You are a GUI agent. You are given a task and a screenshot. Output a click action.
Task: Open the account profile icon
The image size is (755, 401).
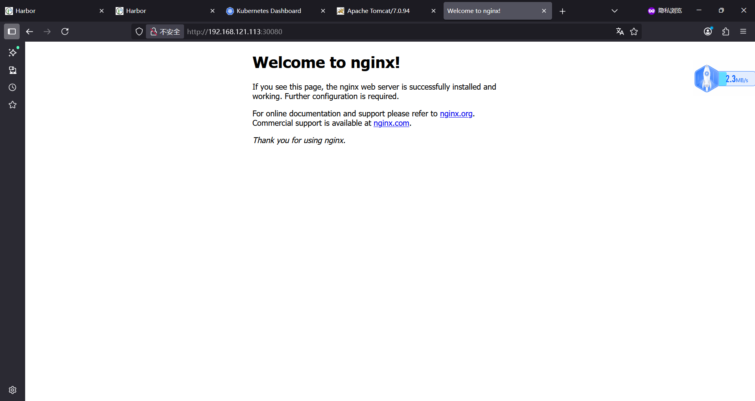click(708, 31)
